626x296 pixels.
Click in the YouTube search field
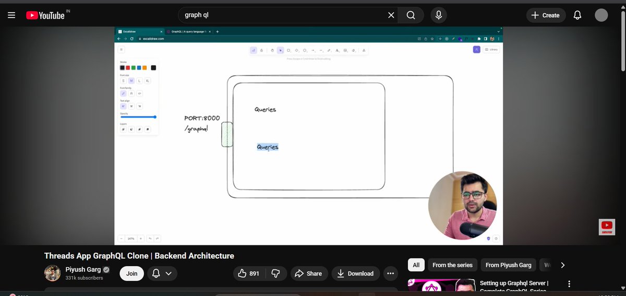(284, 15)
